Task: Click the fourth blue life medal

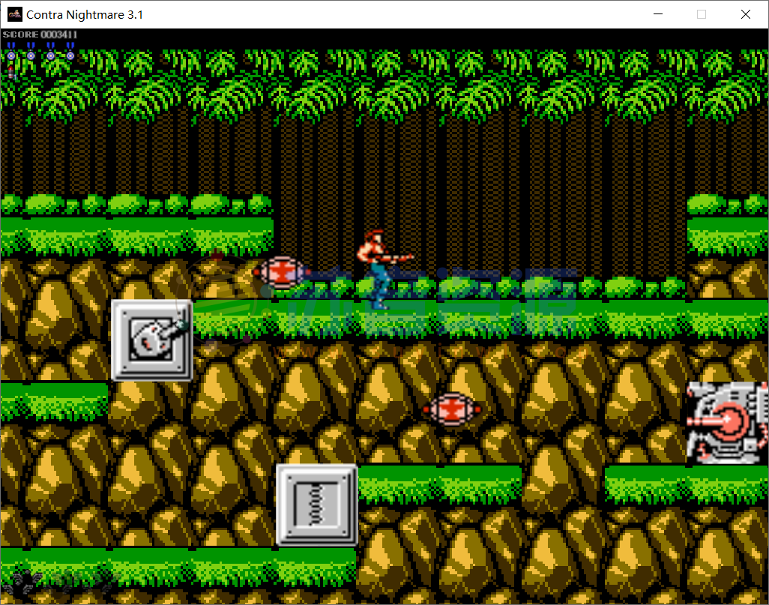Action: (x=70, y=52)
